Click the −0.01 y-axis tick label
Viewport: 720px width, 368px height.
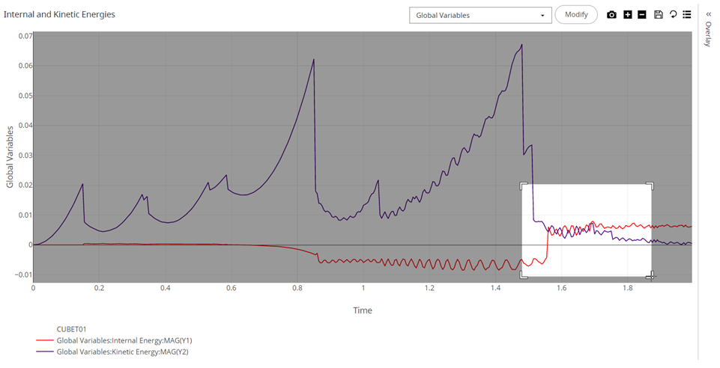pos(24,275)
